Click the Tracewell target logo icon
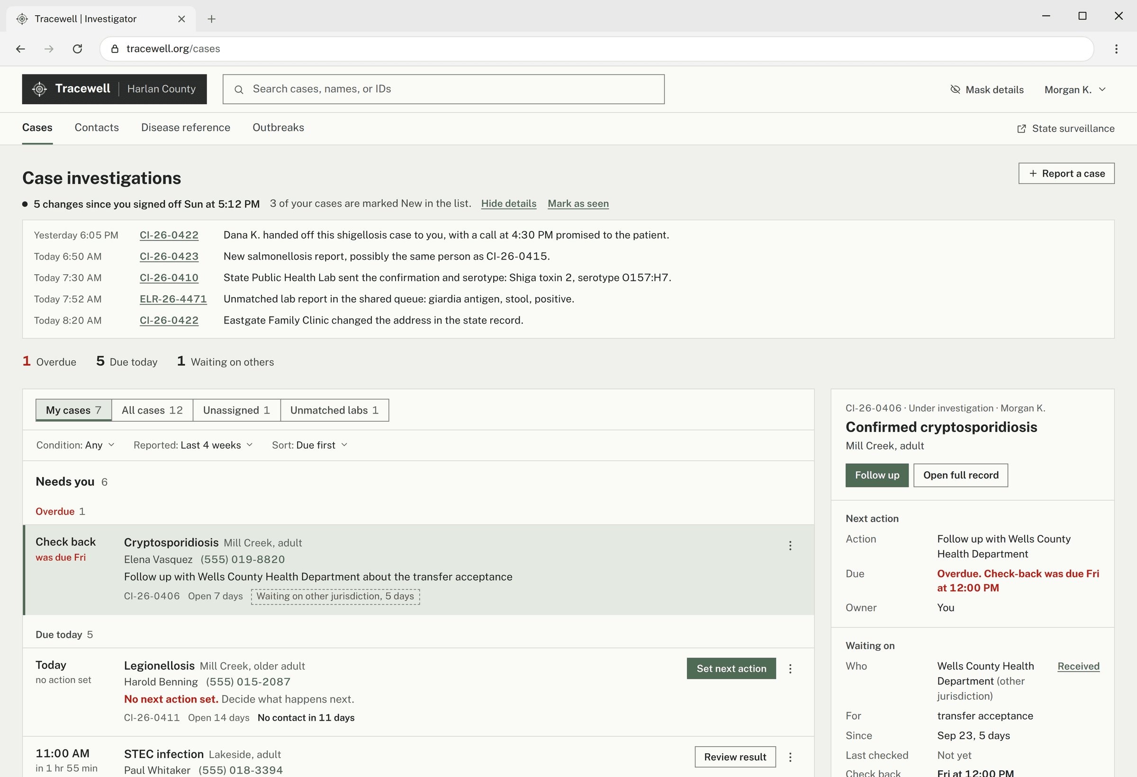This screenshot has width=1137, height=777. [x=39, y=89]
